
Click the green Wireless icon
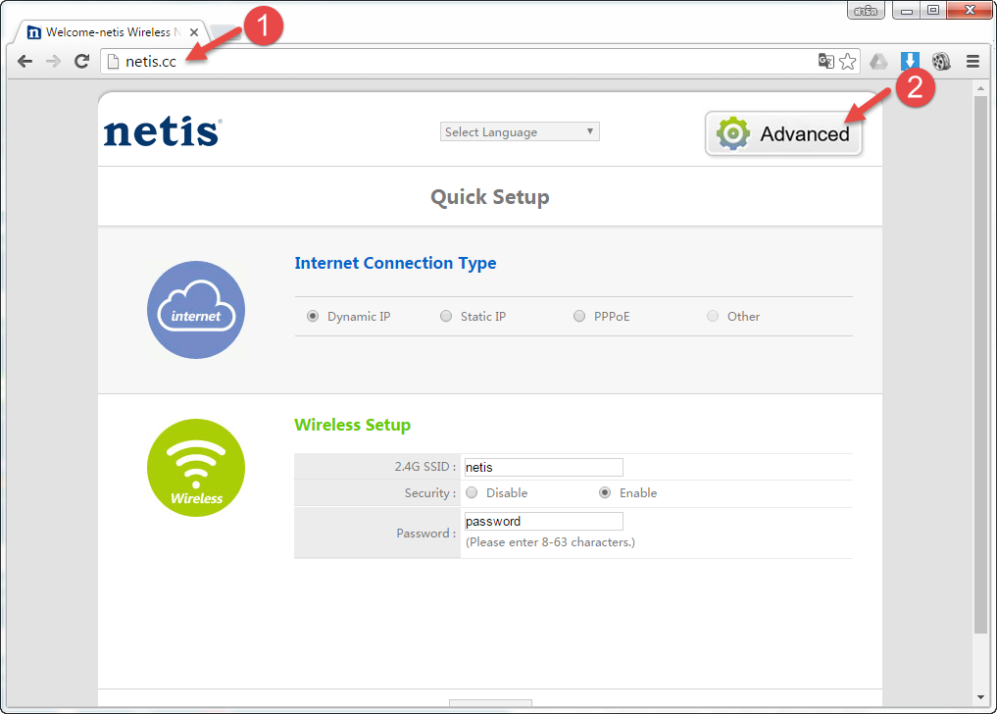pyautogui.click(x=196, y=468)
